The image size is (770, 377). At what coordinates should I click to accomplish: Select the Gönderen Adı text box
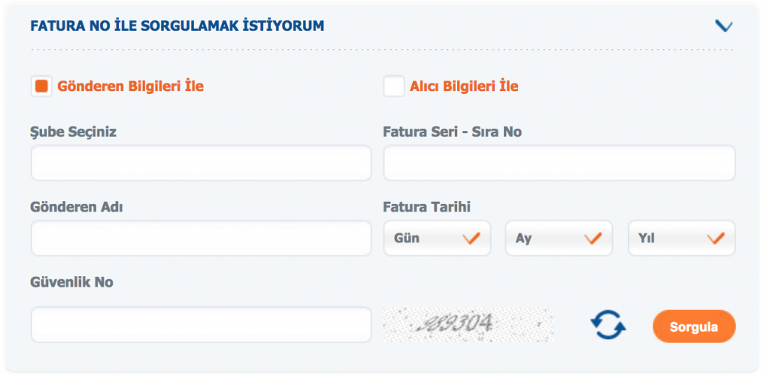coord(201,239)
